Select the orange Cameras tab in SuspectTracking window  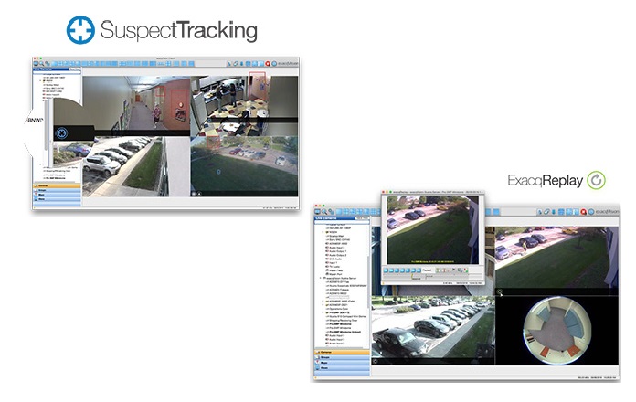[57, 185]
